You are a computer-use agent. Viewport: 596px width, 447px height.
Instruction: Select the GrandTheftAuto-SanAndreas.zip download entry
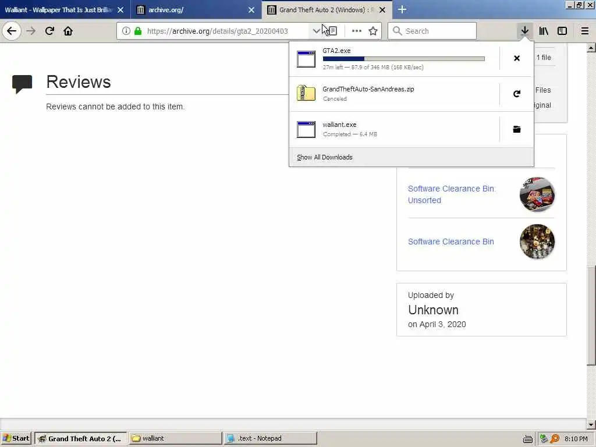click(x=395, y=94)
